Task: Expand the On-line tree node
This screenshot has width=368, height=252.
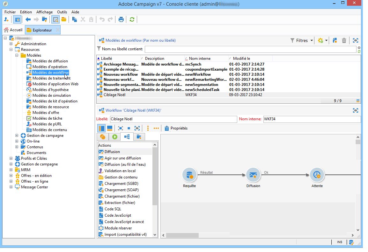Action: click(x=17, y=141)
